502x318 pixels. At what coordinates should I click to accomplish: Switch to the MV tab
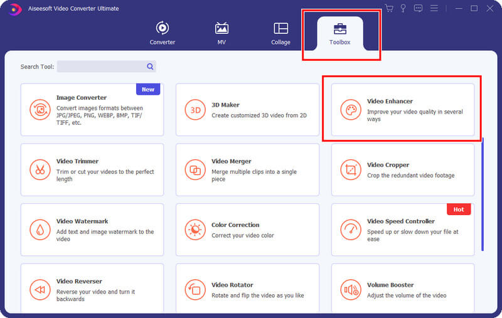click(x=222, y=33)
